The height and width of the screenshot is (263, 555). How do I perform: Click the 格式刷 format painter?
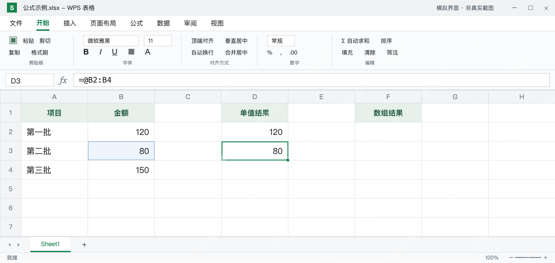coord(39,52)
